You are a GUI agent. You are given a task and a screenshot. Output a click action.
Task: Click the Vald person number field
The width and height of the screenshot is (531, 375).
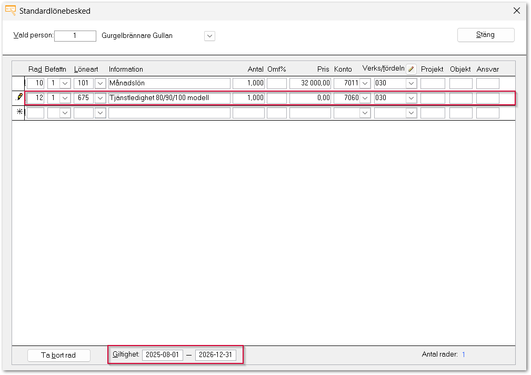click(75, 36)
